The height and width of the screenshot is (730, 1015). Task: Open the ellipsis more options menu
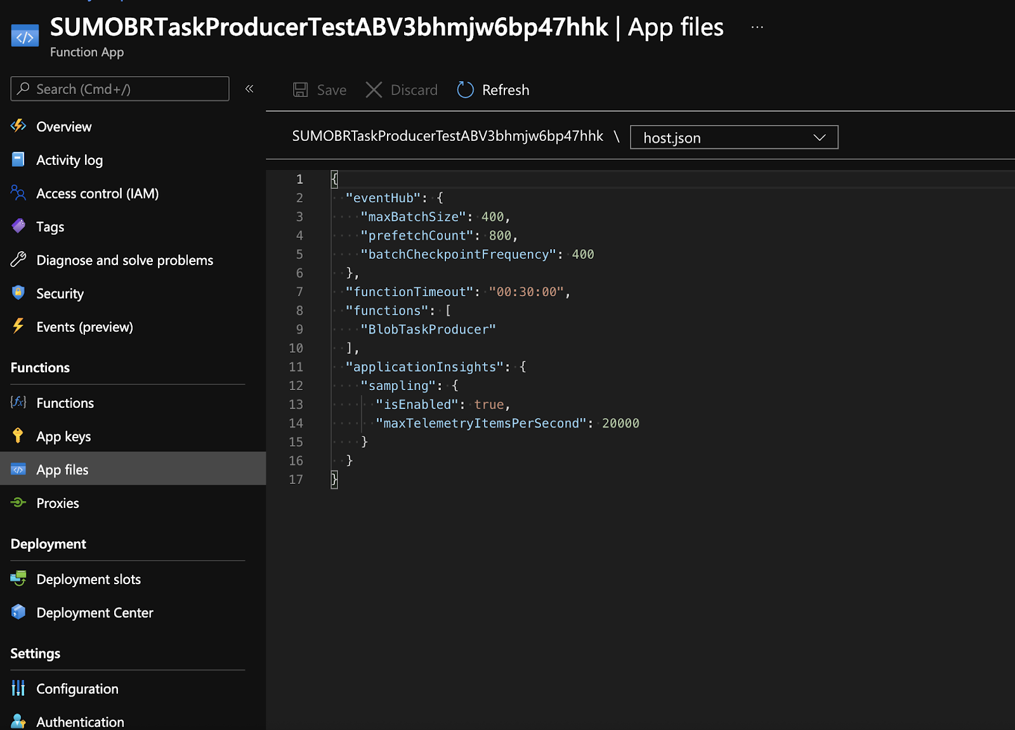tap(757, 27)
